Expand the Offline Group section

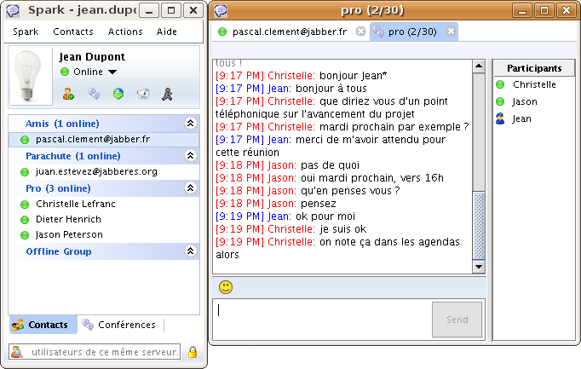coord(190,251)
